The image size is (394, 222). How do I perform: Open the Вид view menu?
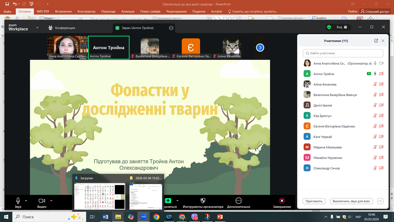click(x=343, y=27)
